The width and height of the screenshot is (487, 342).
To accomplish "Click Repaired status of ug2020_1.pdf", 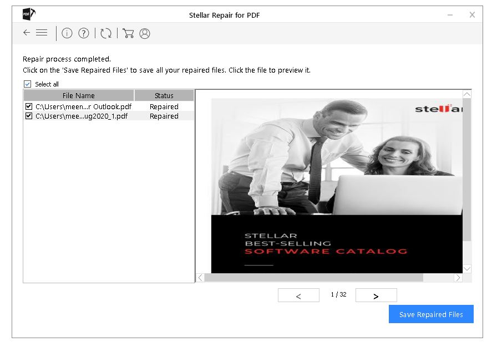I will 164,116.
